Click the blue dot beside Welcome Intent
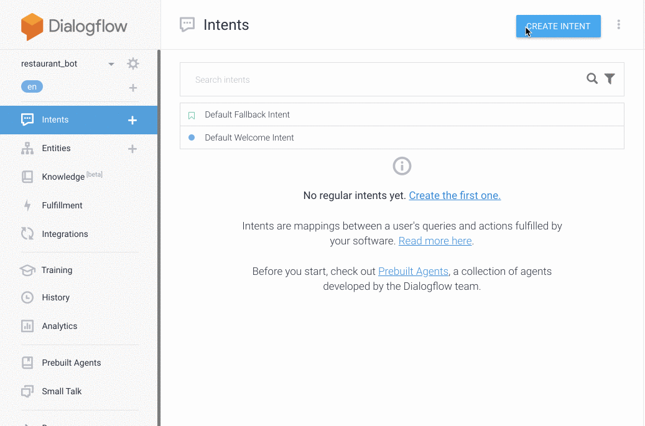 pos(192,137)
